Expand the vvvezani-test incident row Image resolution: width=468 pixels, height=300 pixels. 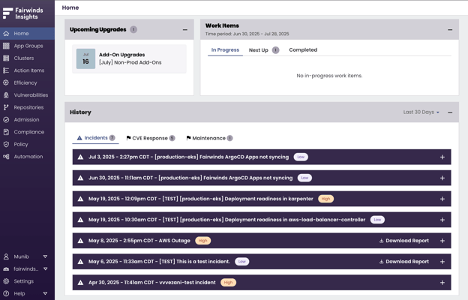pos(442,283)
